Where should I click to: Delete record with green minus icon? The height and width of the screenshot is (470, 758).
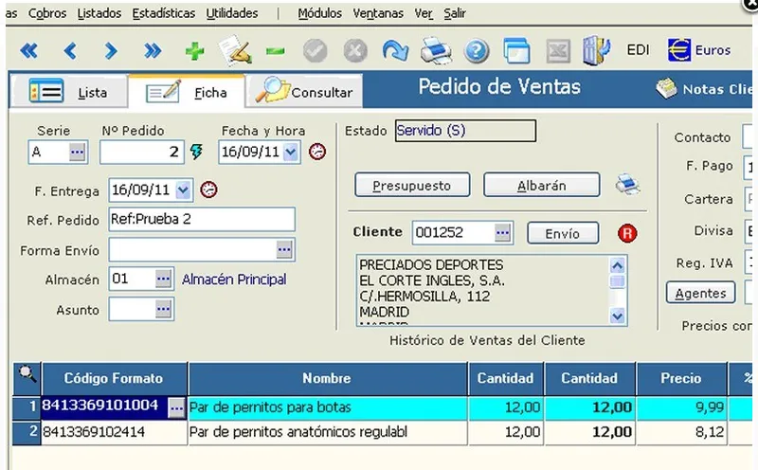click(x=275, y=51)
